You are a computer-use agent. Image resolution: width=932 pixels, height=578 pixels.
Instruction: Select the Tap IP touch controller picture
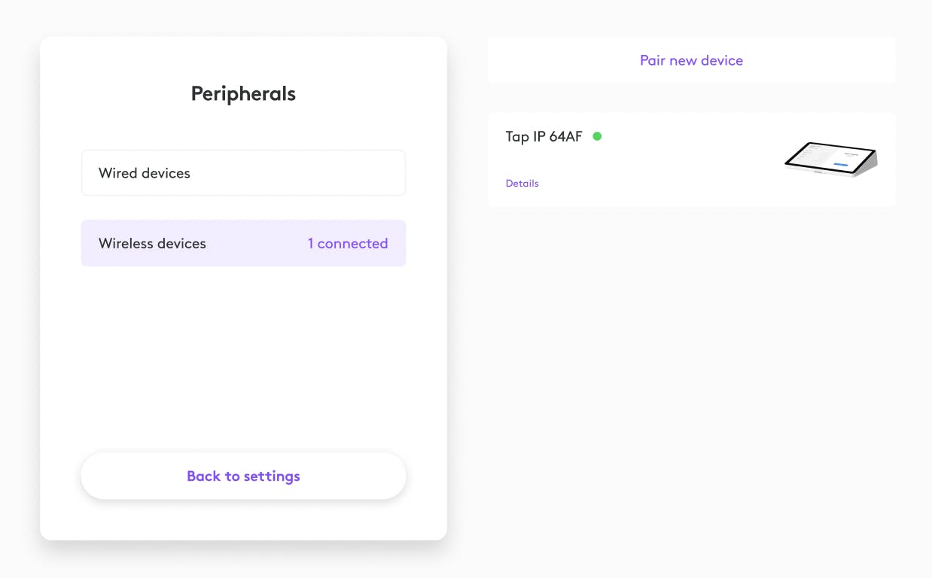[x=830, y=159]
